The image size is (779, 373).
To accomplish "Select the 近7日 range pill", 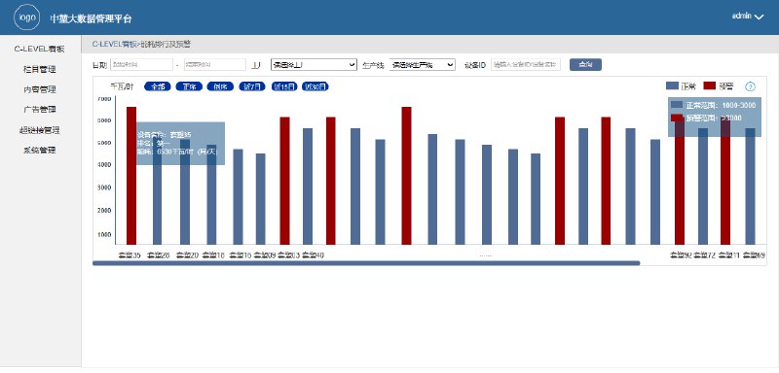I will click(x=252, y=86).
